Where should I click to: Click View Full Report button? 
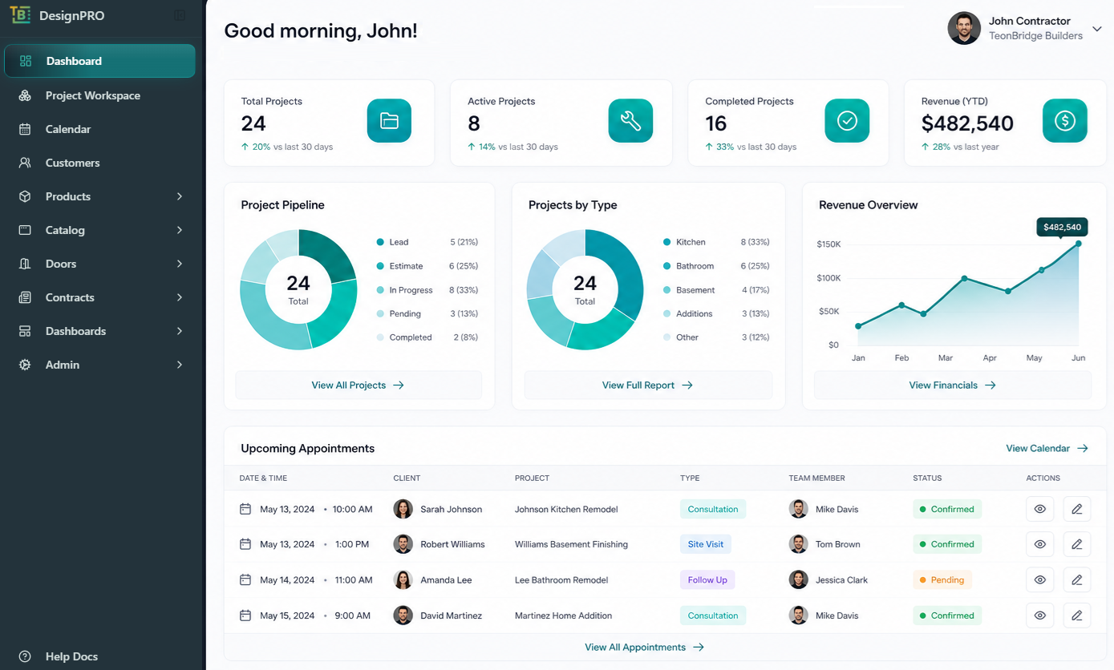[x=648, y=385]
